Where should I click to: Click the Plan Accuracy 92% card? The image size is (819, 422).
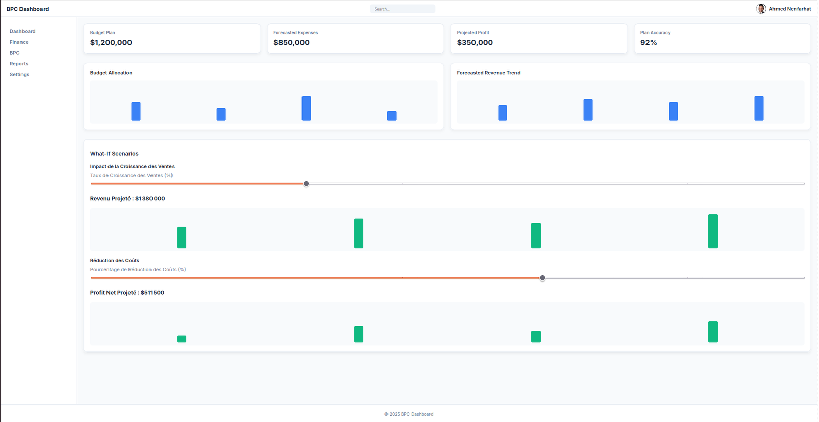point(722,38)
